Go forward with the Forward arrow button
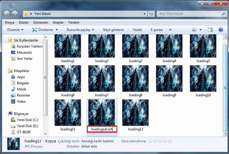This screenshot has height=154, width=229. coord(15,14)
